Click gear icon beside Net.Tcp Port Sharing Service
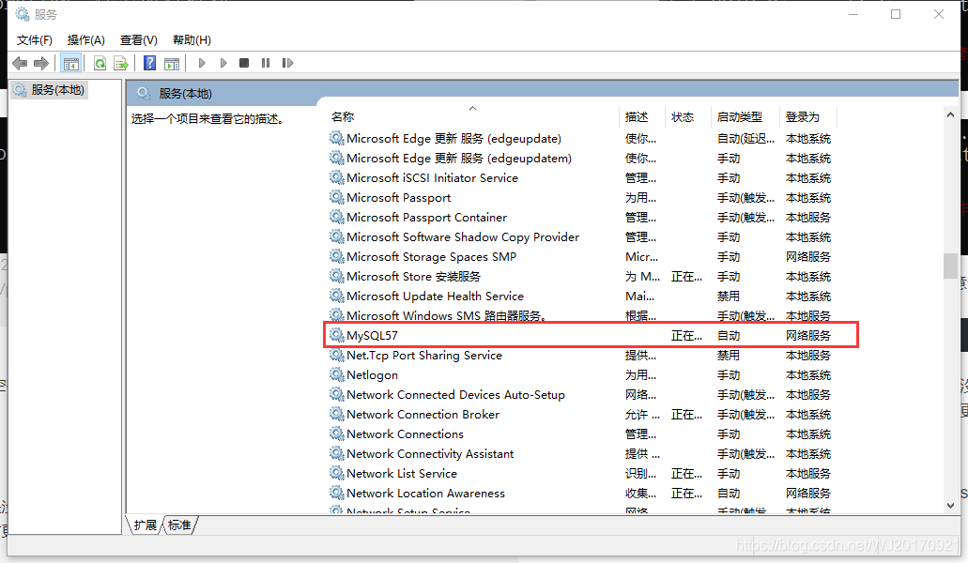Image resolution: width=968 pixels, height=563 pixels. [x=336, y=355]
